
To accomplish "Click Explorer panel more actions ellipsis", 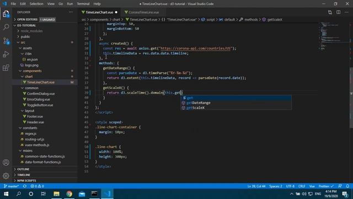I will coord(71,12).
